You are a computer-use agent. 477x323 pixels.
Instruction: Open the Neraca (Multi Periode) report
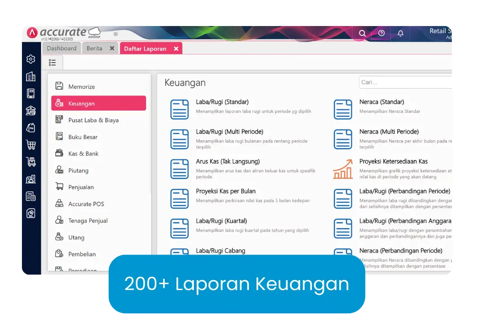click(x=389, y=132)
